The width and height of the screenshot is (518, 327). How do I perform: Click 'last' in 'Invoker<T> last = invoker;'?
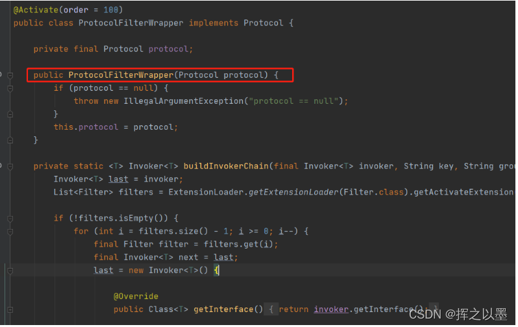click(x=118, y=179)
